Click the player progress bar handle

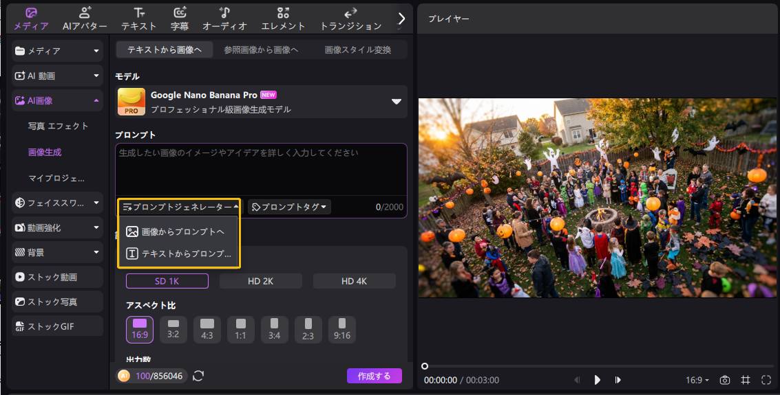pos(425,366)
